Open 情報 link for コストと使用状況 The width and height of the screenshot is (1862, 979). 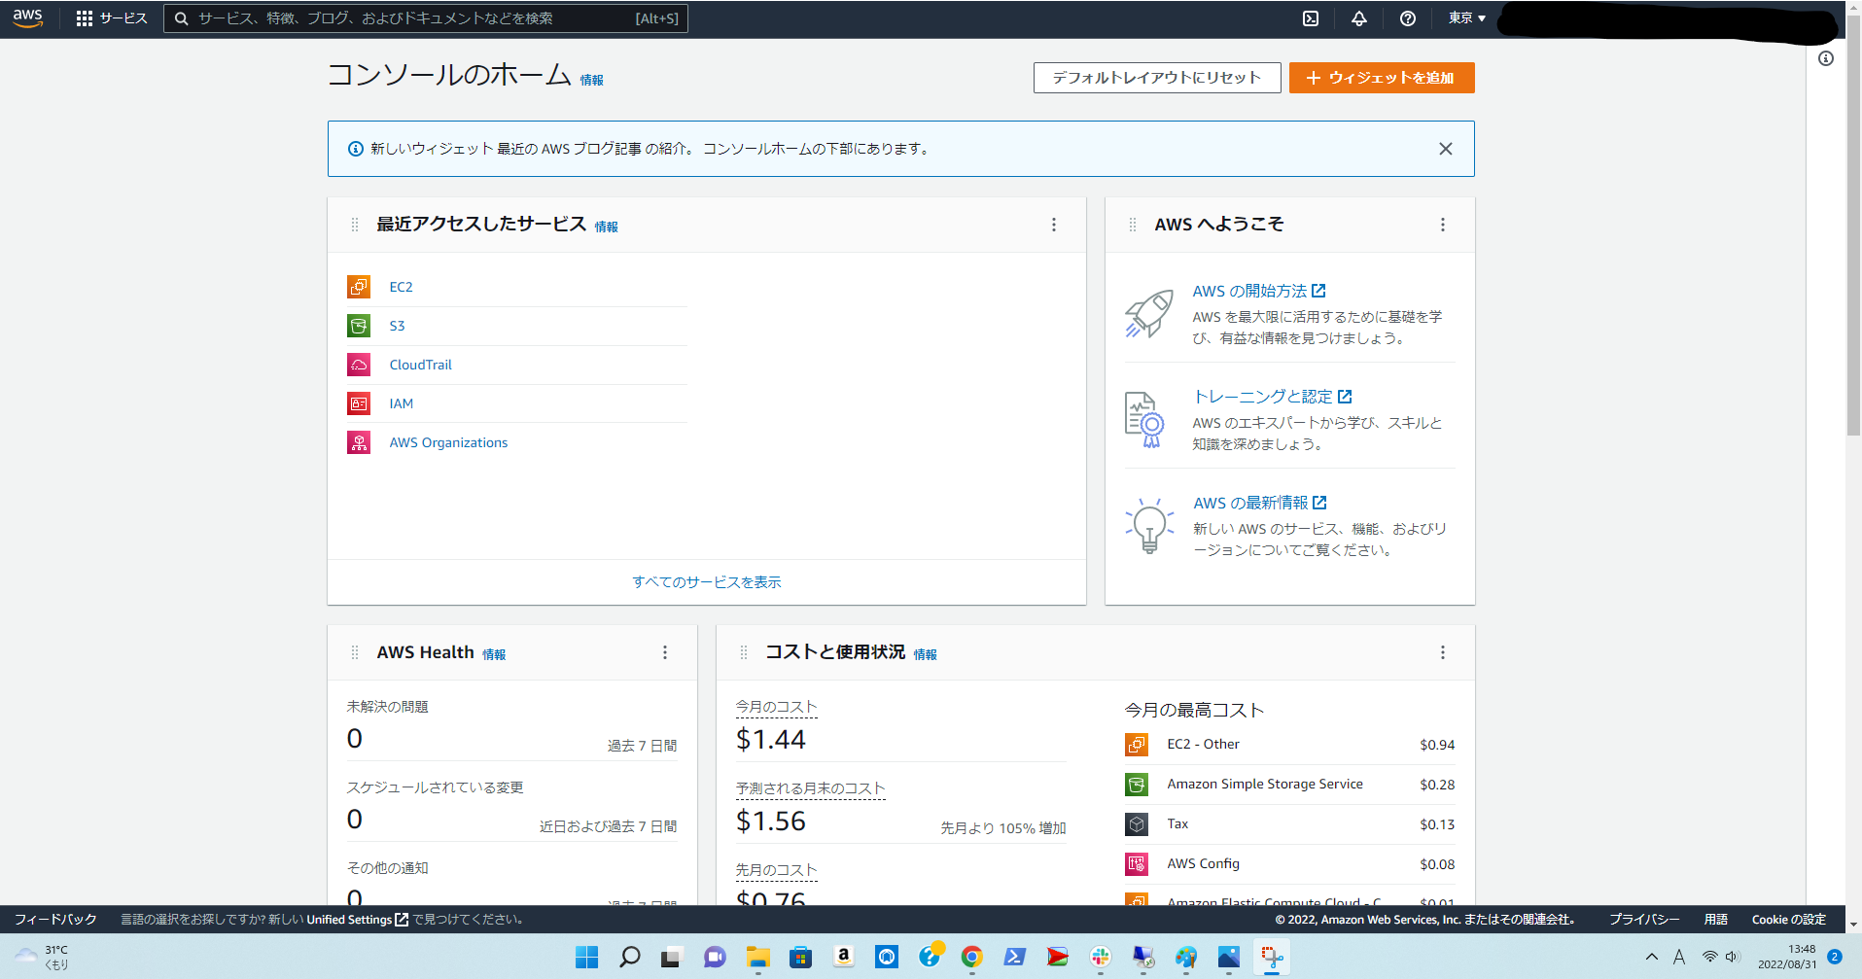pos(926,654)
